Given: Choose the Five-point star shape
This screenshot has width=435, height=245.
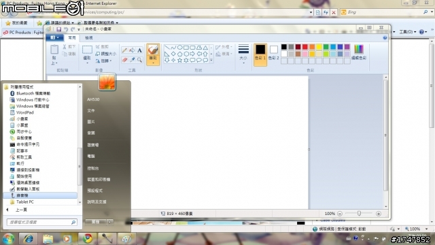Looking at the screenshot, I should pos(179,60).
